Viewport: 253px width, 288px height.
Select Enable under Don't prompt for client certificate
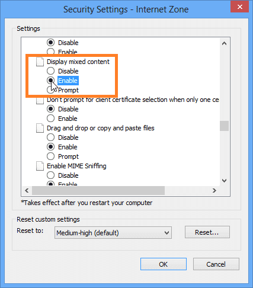point(51,119)
